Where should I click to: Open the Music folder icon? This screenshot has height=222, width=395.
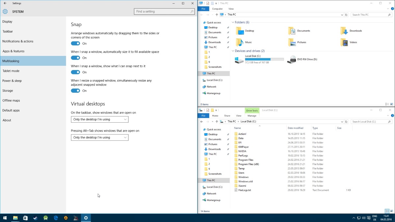239,42
